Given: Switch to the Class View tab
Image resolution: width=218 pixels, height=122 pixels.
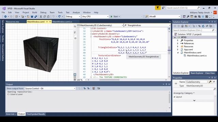Looking at the screenshot, I should point(210,73).
